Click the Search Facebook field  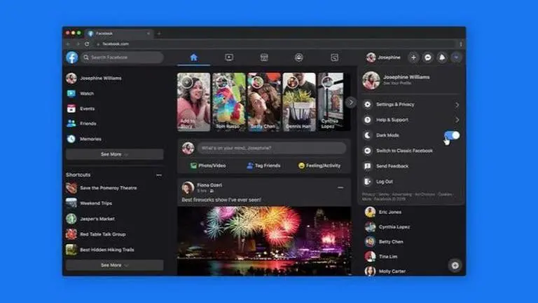tap(123, 58)
